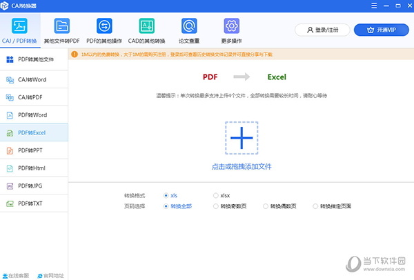Image resolution: width=414 pixels, height=280 pixels.
Task: Open the 论文查重 tab
Action: 189,31
